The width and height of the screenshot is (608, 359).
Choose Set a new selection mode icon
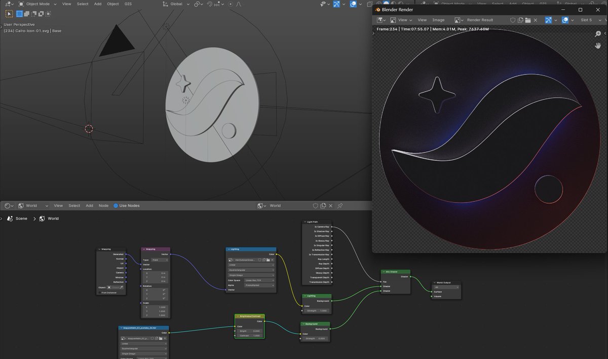[20, 14]
